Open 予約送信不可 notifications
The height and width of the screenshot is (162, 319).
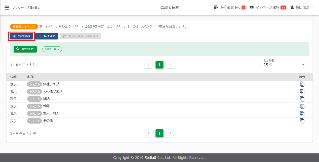(230, 7)
